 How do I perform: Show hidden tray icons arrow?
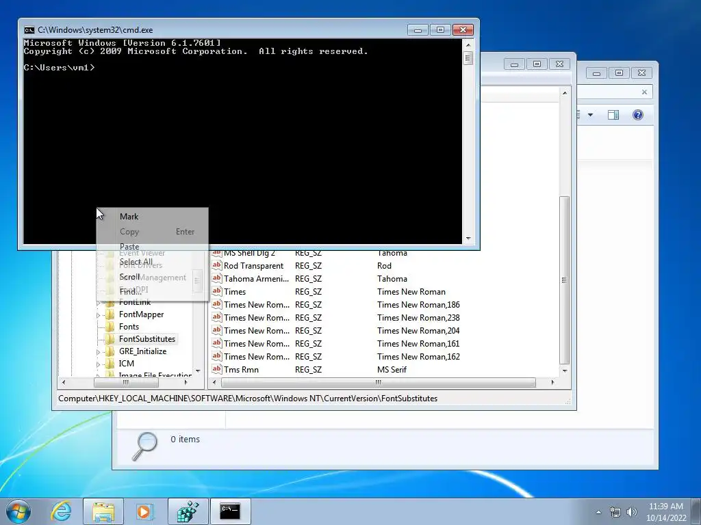[x=598, y=512]
